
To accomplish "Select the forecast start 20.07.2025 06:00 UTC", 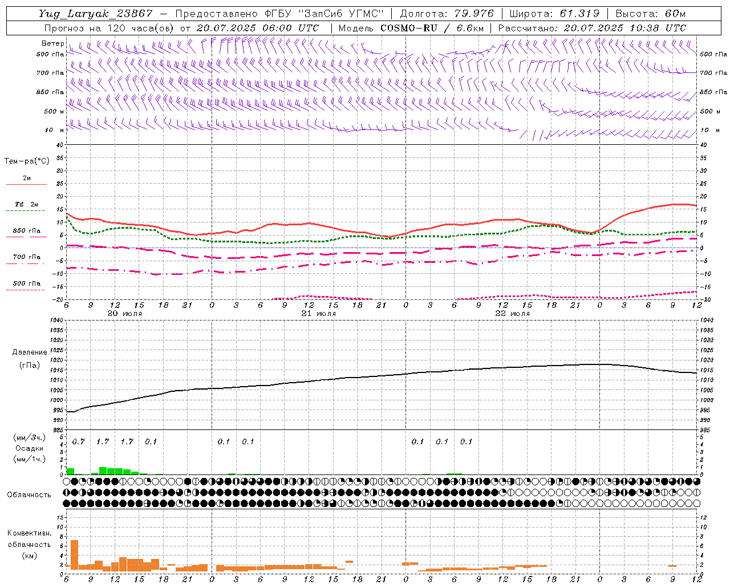I will pos(258,28).
